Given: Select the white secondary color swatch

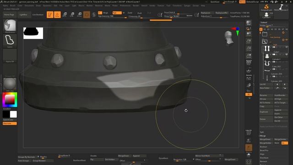Looking at the screenshot, I should tap(13, 114).
